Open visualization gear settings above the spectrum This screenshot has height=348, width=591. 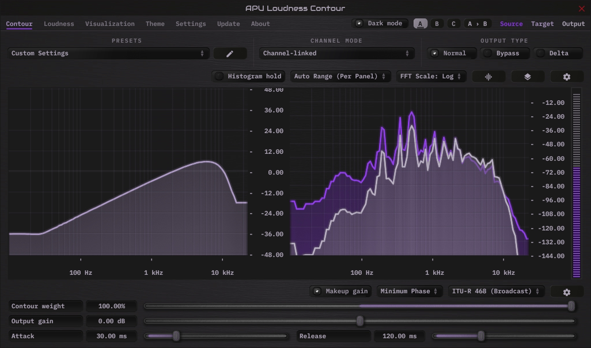[x=566, y=77]
